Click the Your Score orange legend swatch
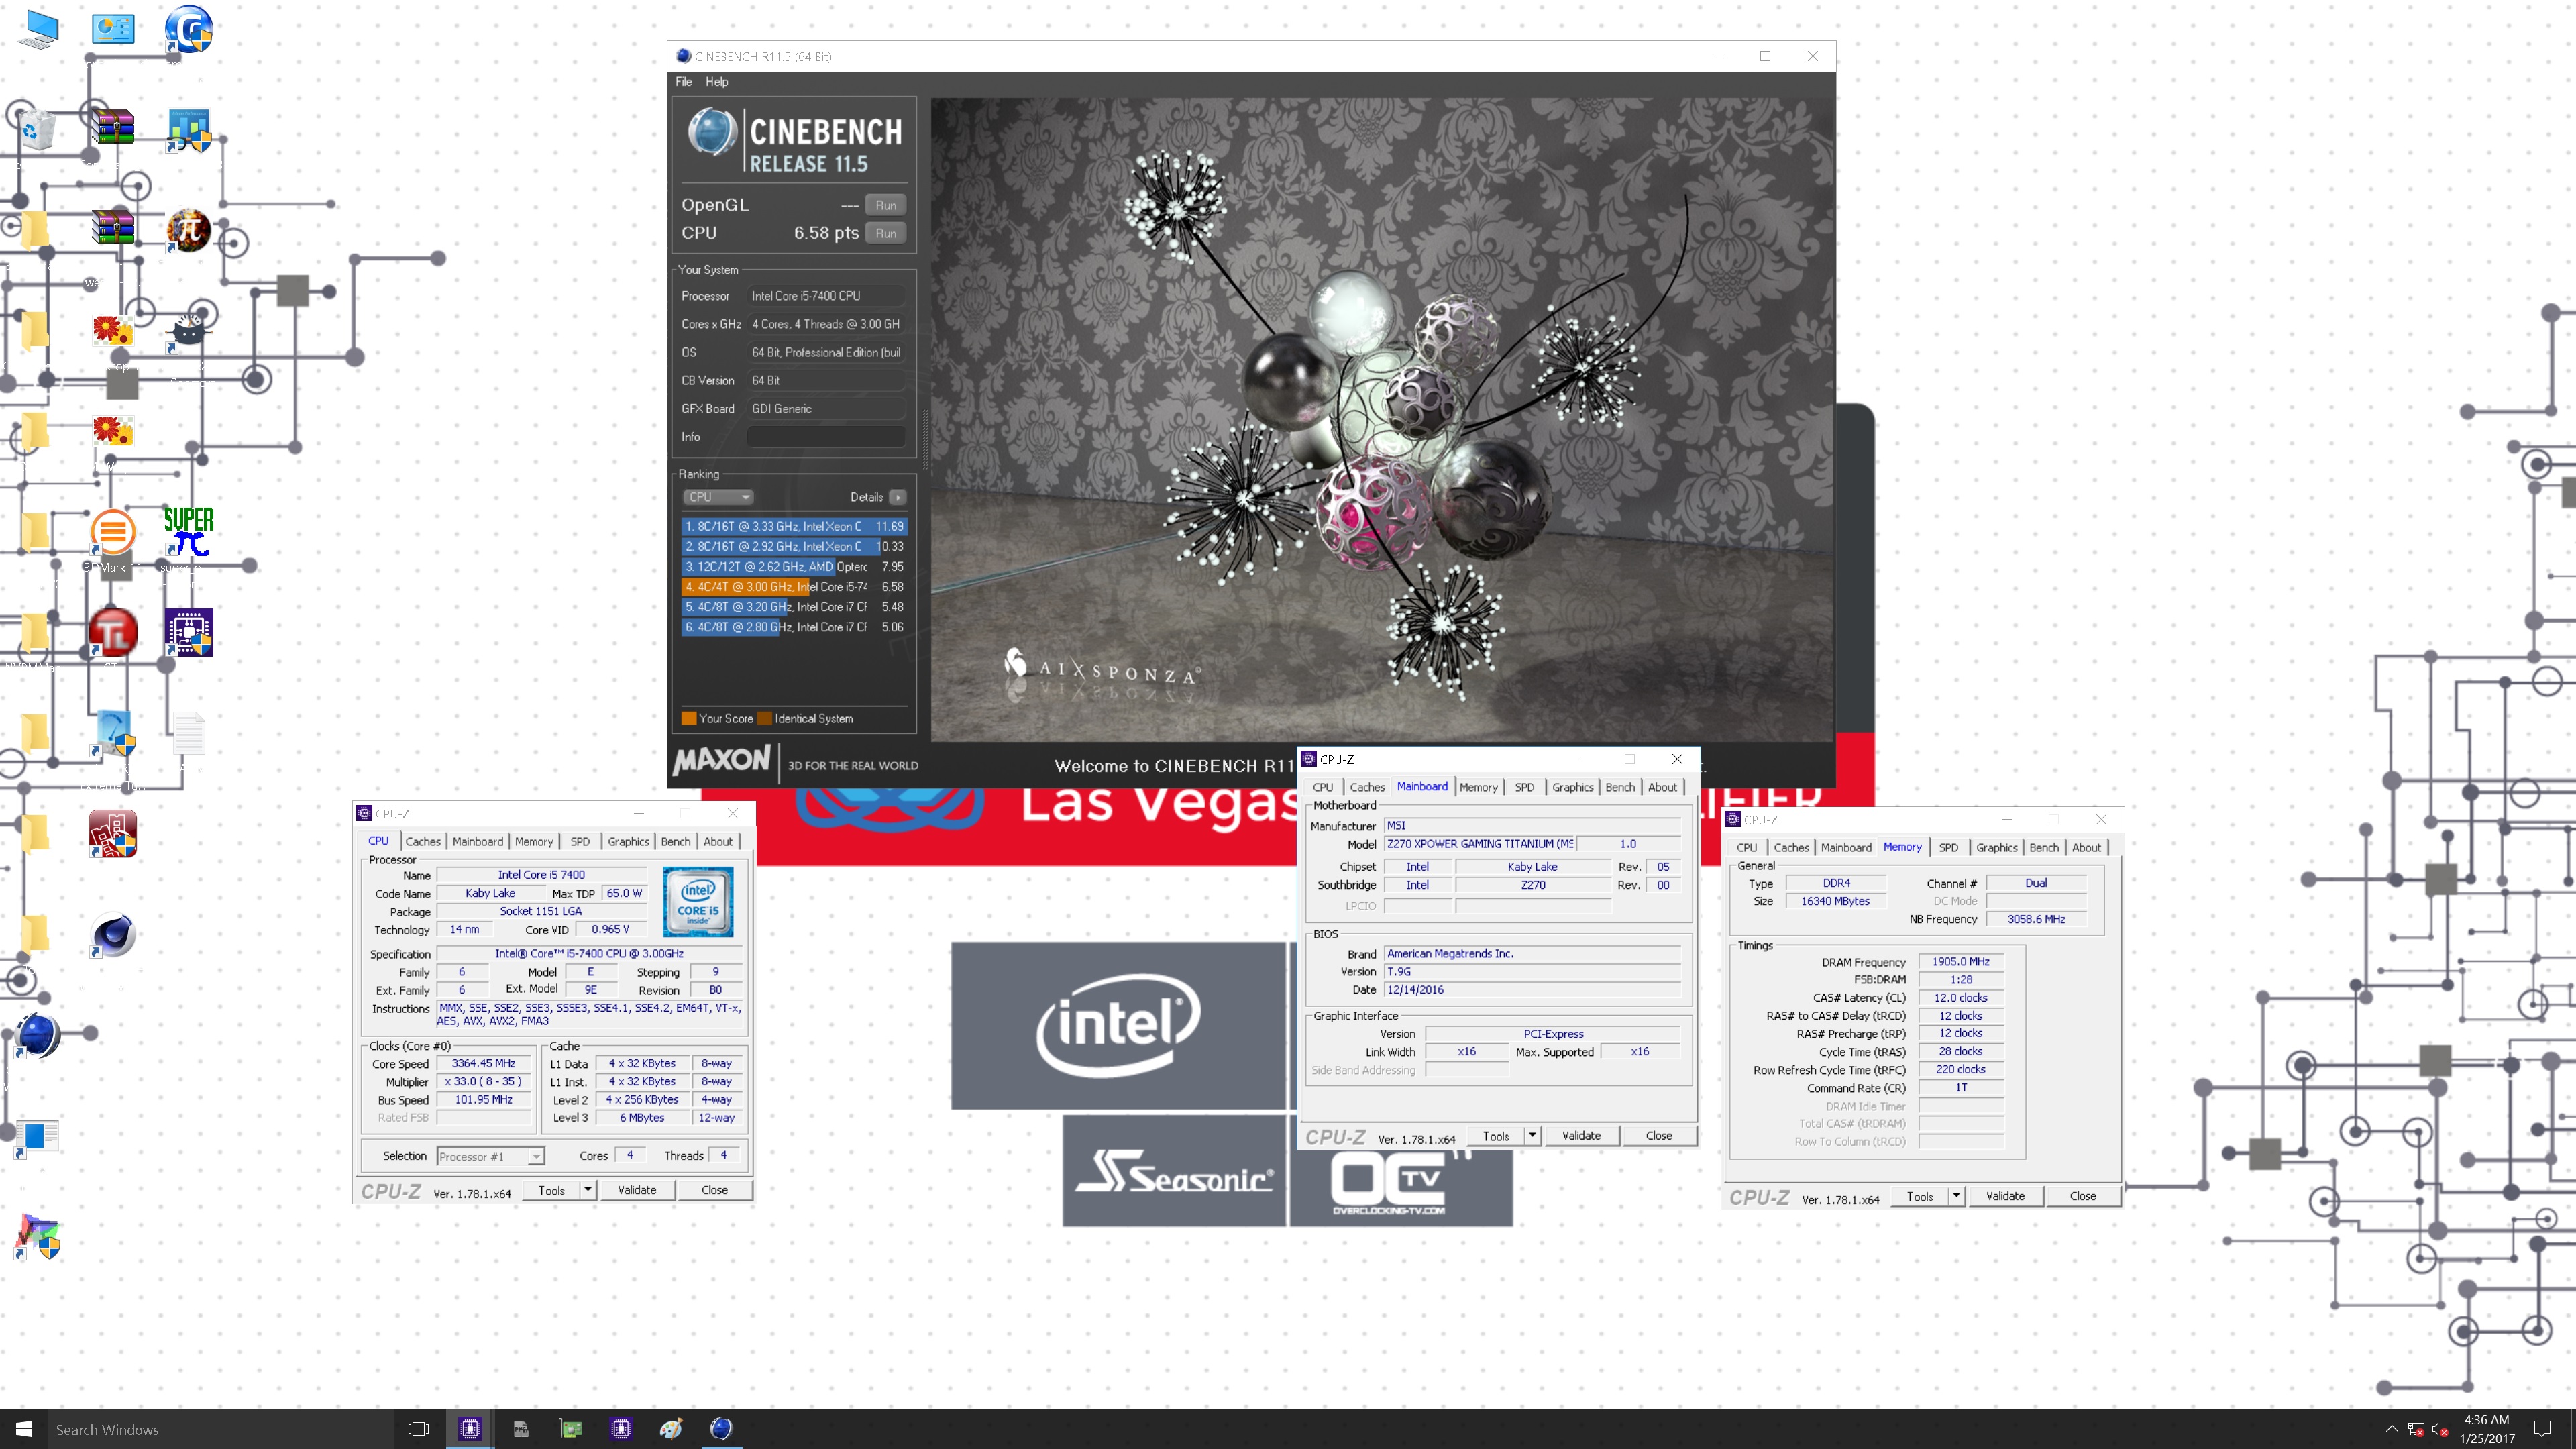Image resolution: width=2576 pixels, height=1449 pixels. pyautogui.click(x=689, y=718)
